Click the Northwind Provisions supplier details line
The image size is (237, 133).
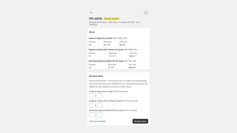click(x=114, y=23)
